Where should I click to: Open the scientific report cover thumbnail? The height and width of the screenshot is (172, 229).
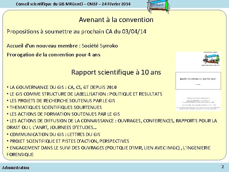tap(198, 81)
